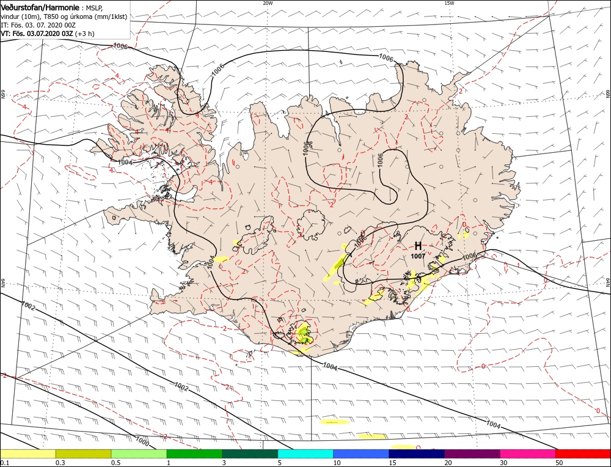
Task: Click the 'VT: Fös. 03.07.2020 03Z' line
Action: pos(37,34)
